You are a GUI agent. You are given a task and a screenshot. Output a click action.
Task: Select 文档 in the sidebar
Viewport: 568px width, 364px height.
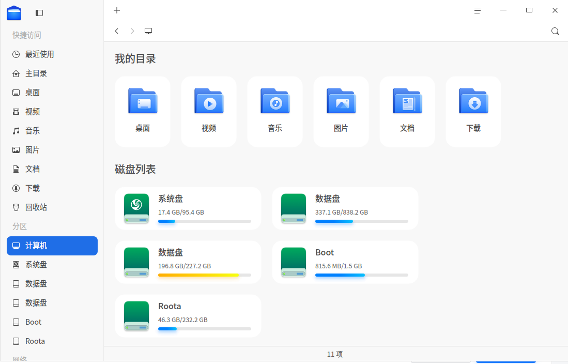(52, 169)
